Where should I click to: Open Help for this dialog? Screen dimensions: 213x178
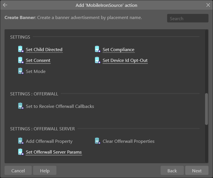pos(45,170)
